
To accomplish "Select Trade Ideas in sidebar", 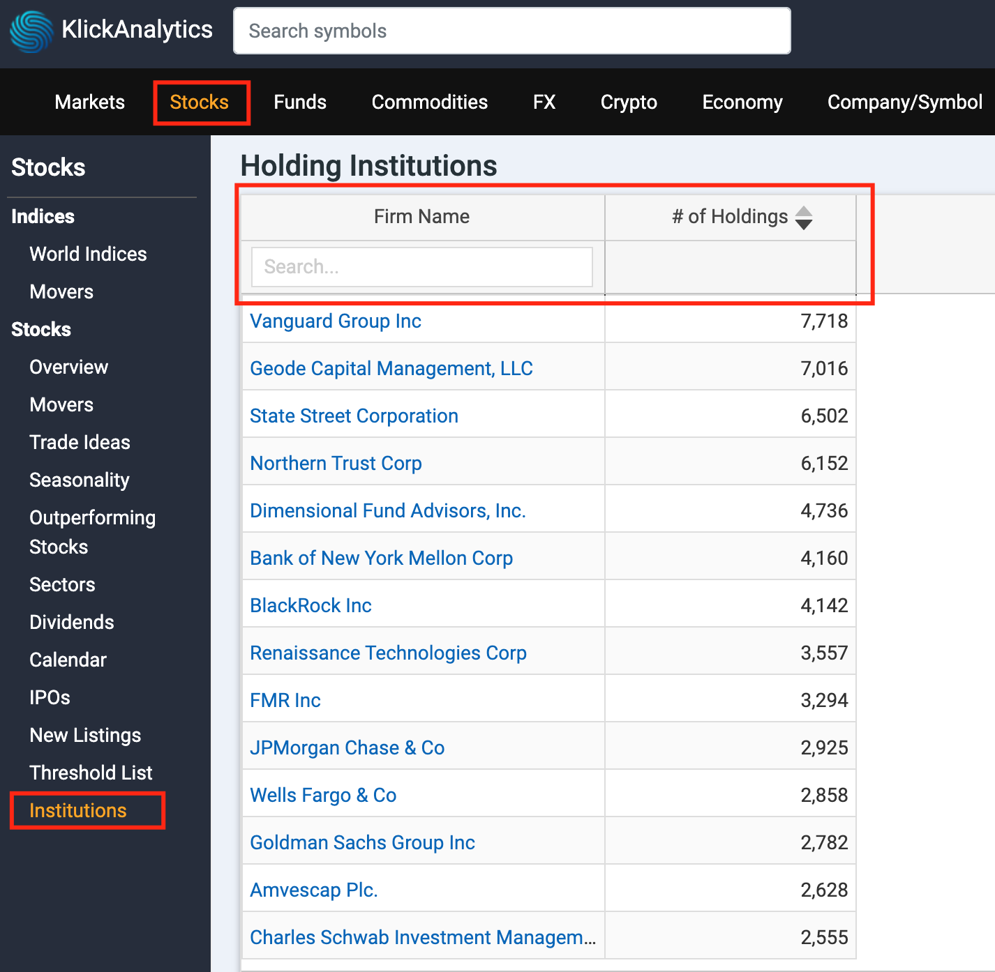I will [80, 442].
